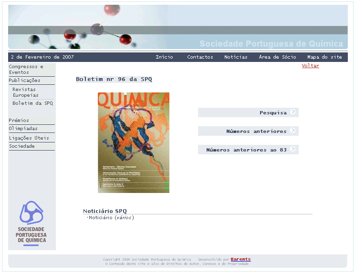Select Área de Sócio in the top bar
The height and width of the screenshot is (273, 355).
pyautogui.click(x=278, y=57)
